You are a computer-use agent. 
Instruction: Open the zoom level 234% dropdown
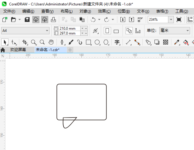point(171,20)
